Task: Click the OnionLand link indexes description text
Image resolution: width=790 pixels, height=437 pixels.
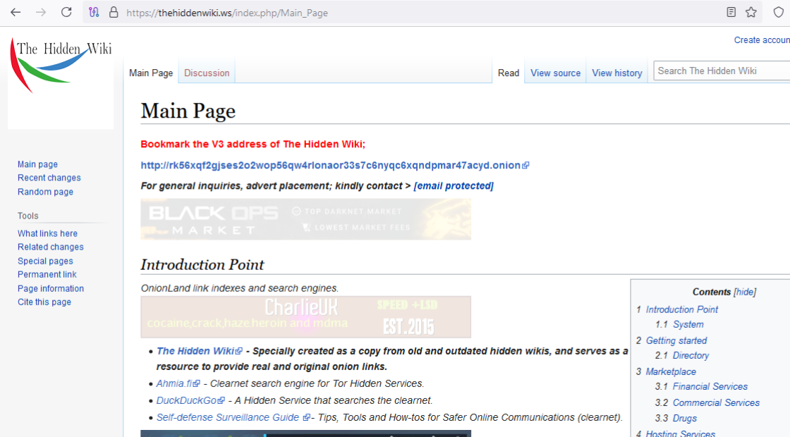Action: [239, 288]
